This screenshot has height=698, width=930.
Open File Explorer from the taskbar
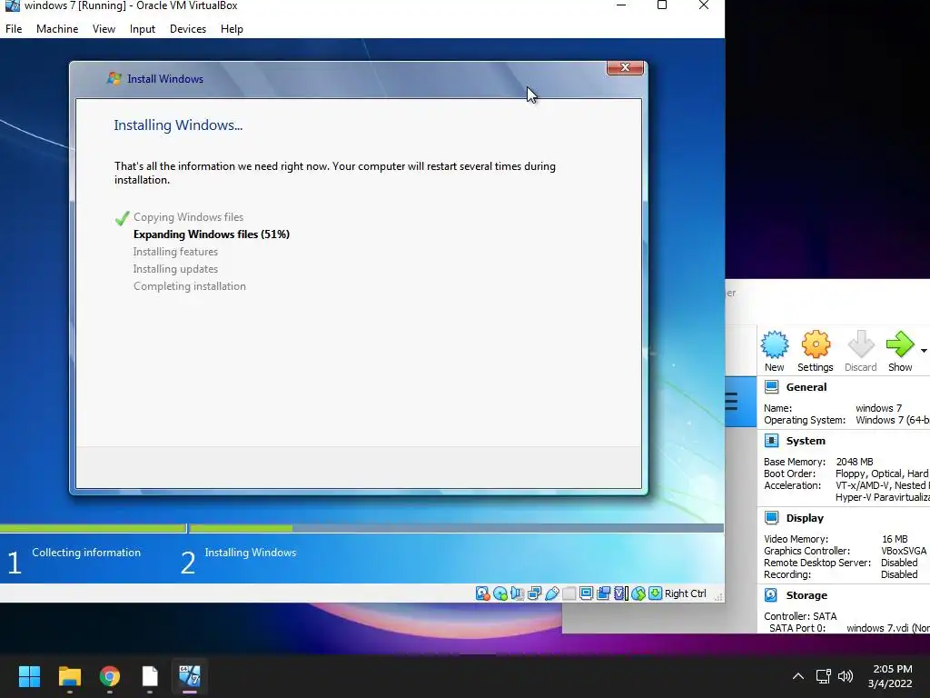(x=69, y=676)
